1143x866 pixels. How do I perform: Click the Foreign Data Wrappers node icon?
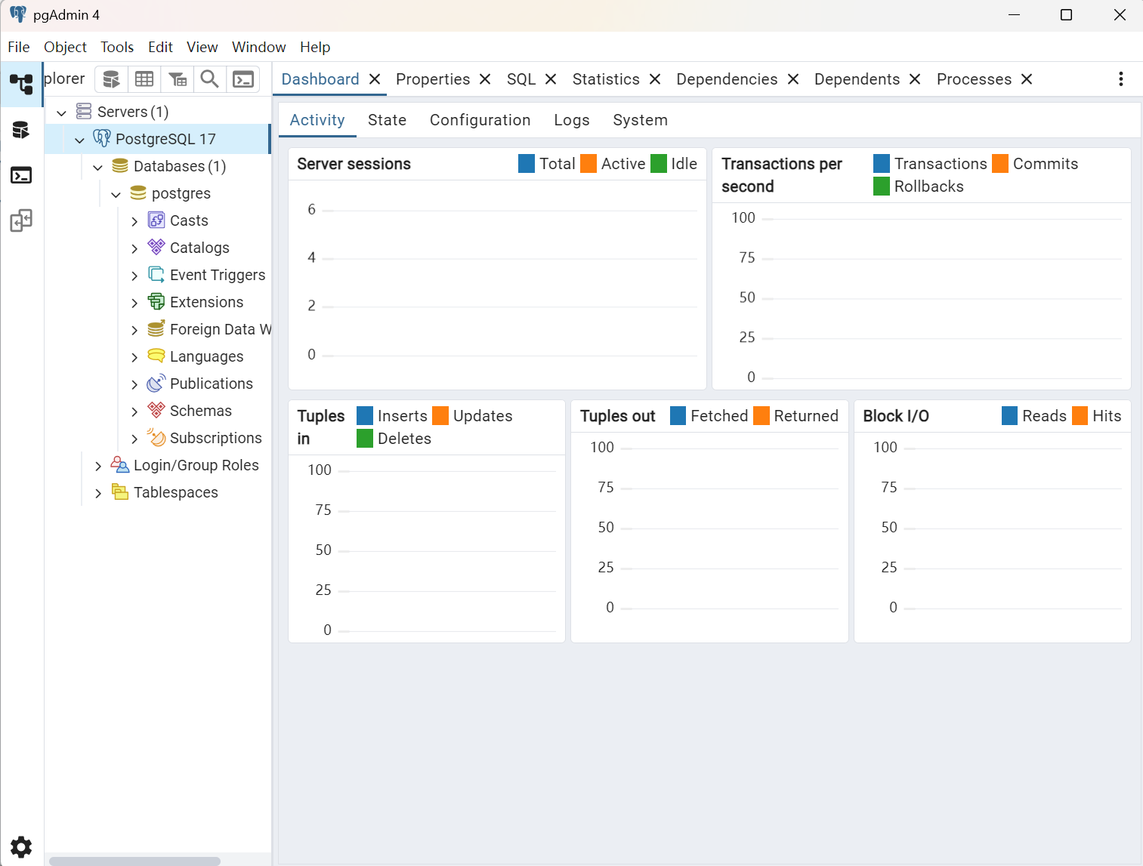[156, 328]
